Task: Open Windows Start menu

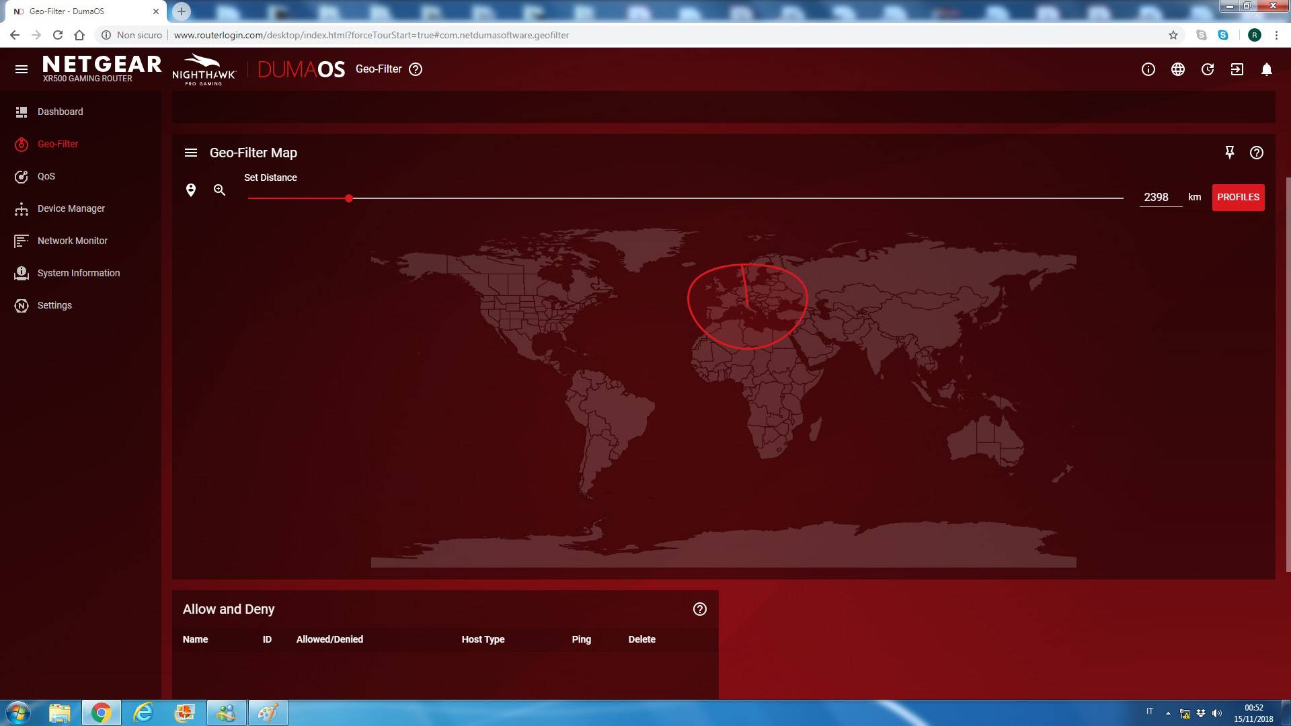Action: [x=17, y=713]
